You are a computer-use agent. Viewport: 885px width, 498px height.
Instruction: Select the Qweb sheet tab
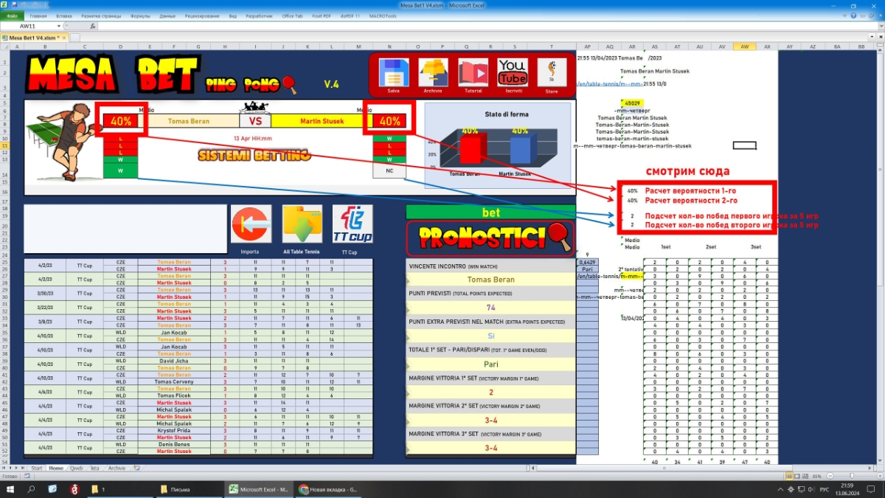pos(77,468)
